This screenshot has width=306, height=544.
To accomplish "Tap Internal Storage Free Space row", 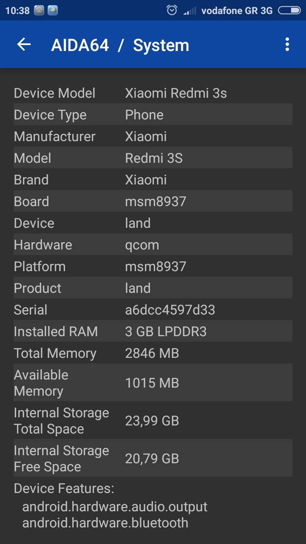I will (x=153, y=459).
